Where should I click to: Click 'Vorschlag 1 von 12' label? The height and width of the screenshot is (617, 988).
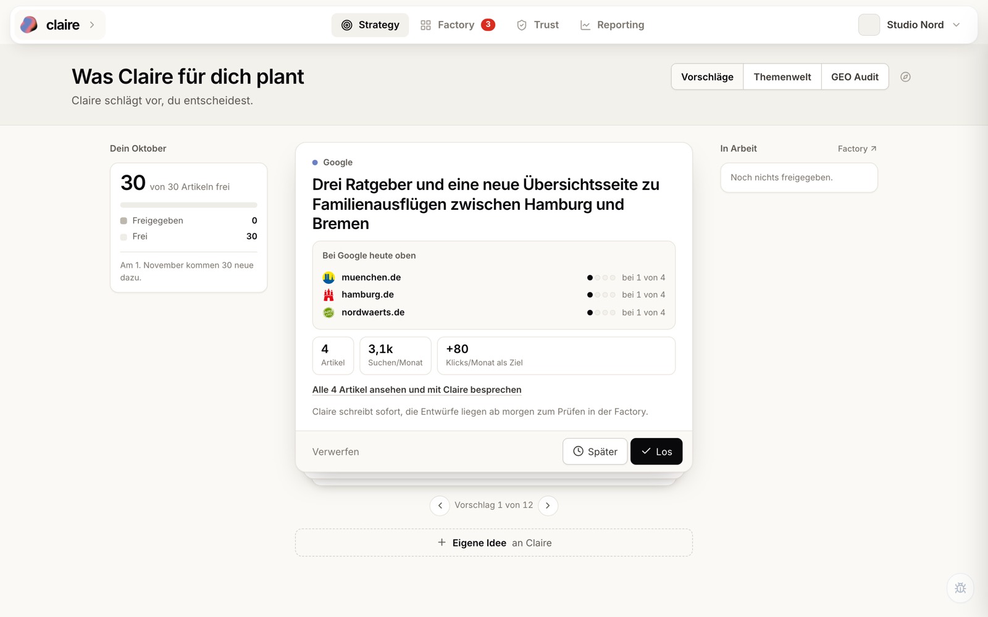pos(493,505)
